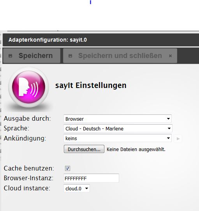Click the x icon on Speichern und schließen
The width and height of the screenshot is (199, 211).
pyautogui.click(x=170, y=56)
